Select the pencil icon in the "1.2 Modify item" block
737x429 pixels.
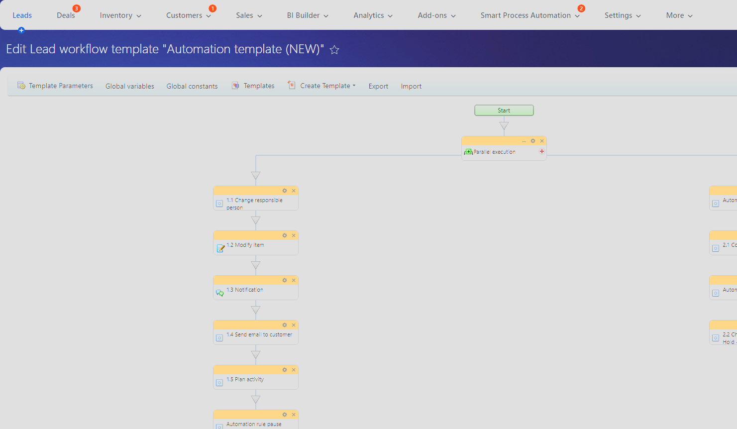pos(219,248)
